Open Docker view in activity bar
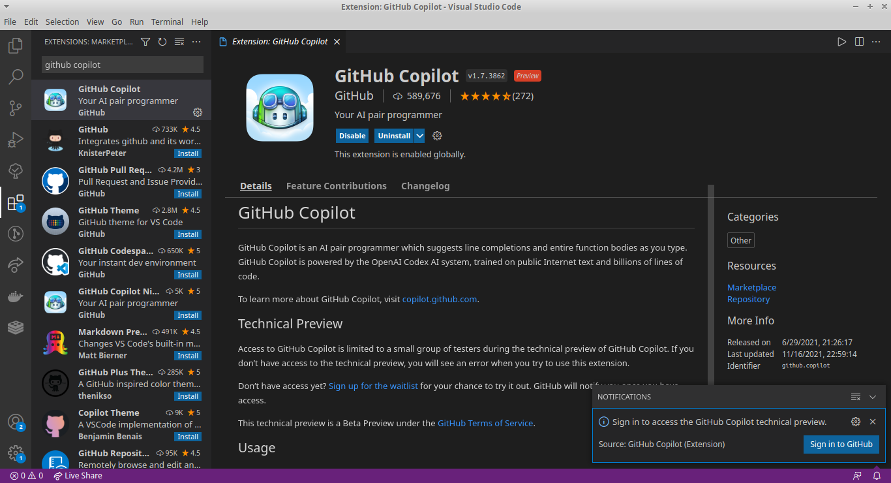This screenshot has width=891, height=483. click(16, 296)
